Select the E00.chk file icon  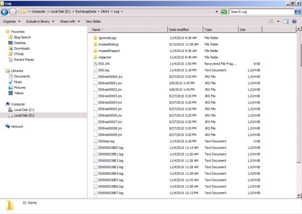(95, 64)
